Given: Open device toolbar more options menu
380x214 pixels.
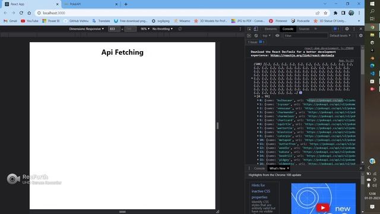Looking at the screenshot, I should point(240,29).
